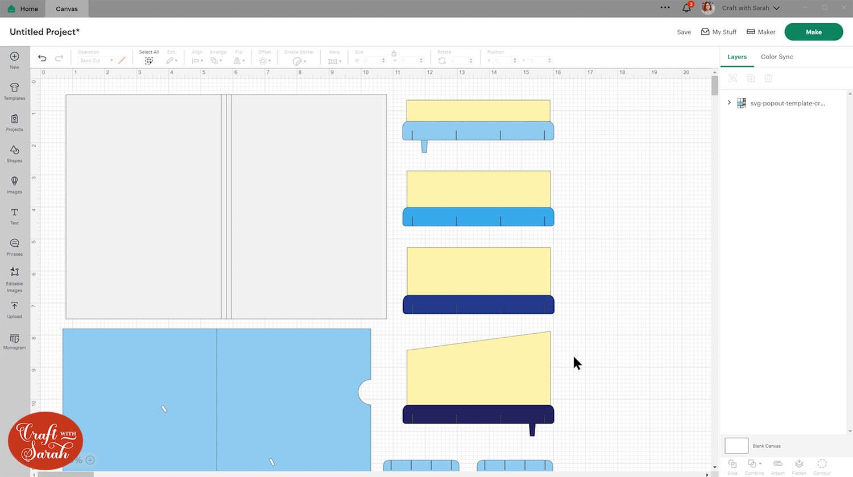This screenshot has width=853, height=477.
Task: Open the Edit dropdown
Action: pyautogui.click(x=172, y=60)
